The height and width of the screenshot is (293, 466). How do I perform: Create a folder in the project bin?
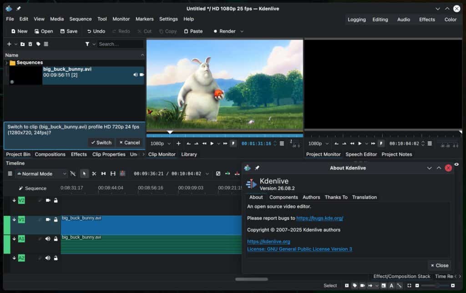point(23,44)
